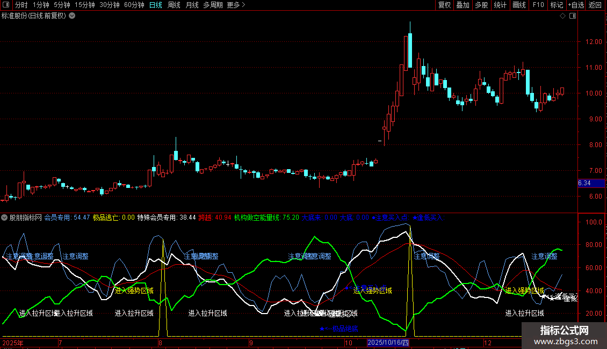Switch to 月线 monthly chart
The width and height of the screenshot is (607, 349).
[x=192, y=5]
